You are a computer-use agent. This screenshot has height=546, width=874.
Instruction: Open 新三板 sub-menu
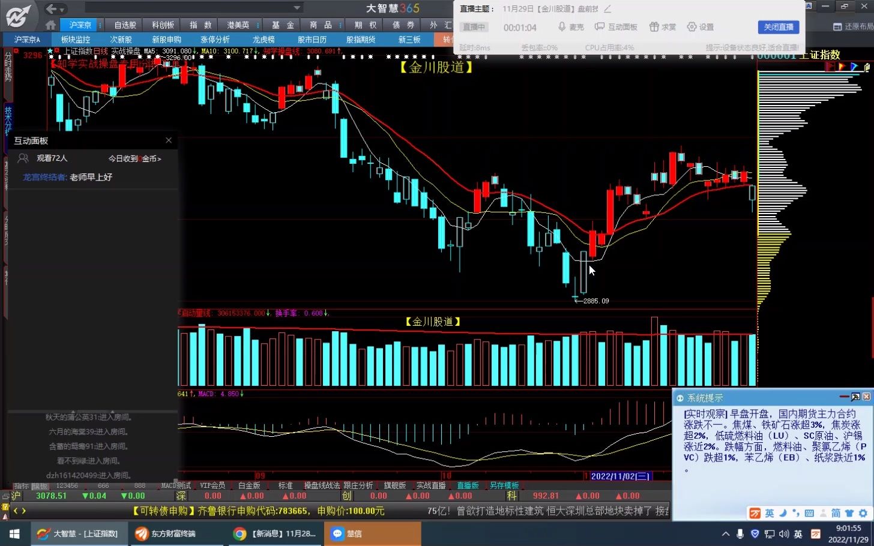(x=409, y=40)
